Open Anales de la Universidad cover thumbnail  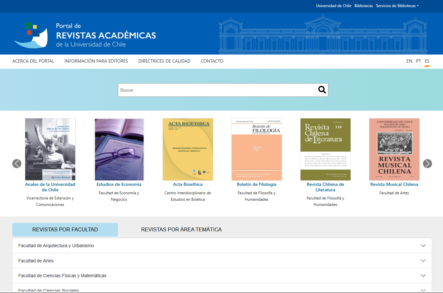[50, 149]
